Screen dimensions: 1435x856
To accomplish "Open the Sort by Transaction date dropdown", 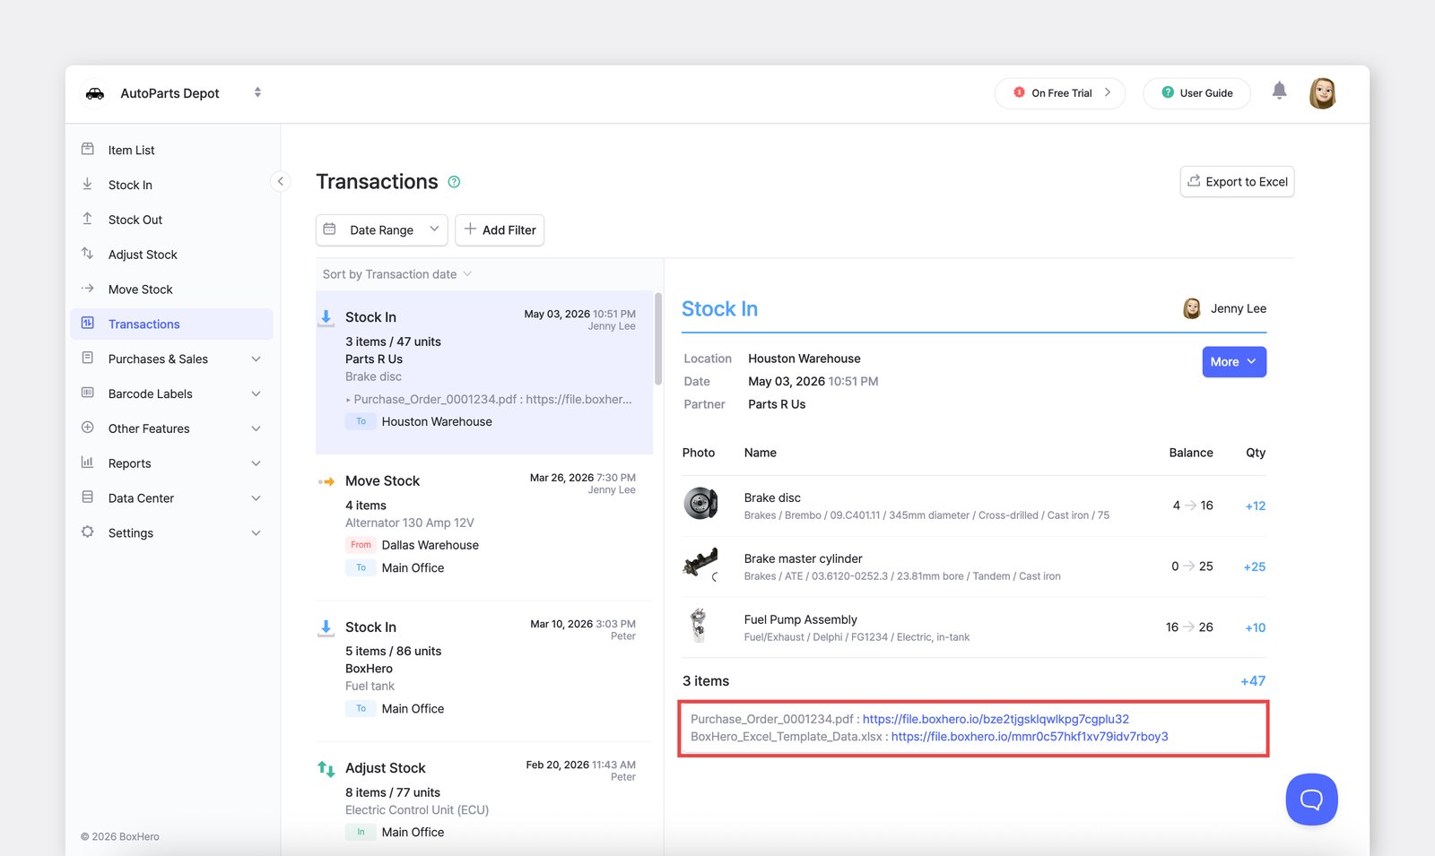I will pos(396,274).
